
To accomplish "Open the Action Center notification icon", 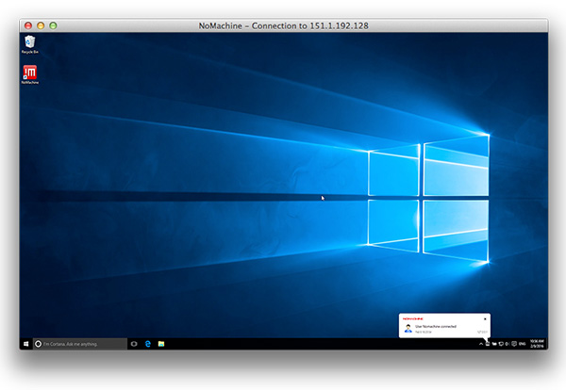I will click(x=514, y=344).
